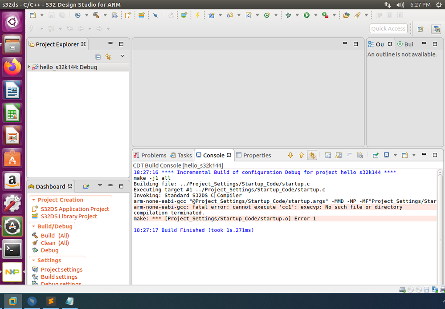Toggle Console wrap lines arrows button
The height and width of the screenshot is (309, 445).
point(312,155)
